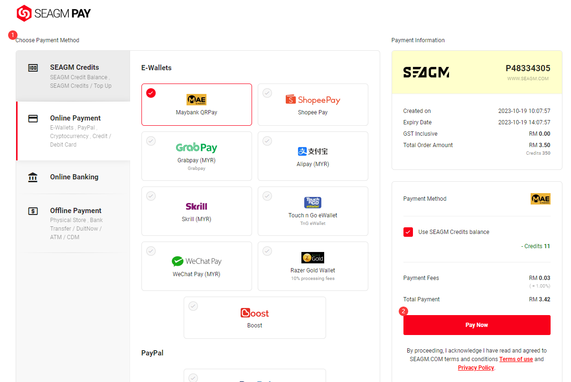This screenshot has width=571, height=382.
Task: Click the Shopee Pay label
Action: tap(313, 112)
